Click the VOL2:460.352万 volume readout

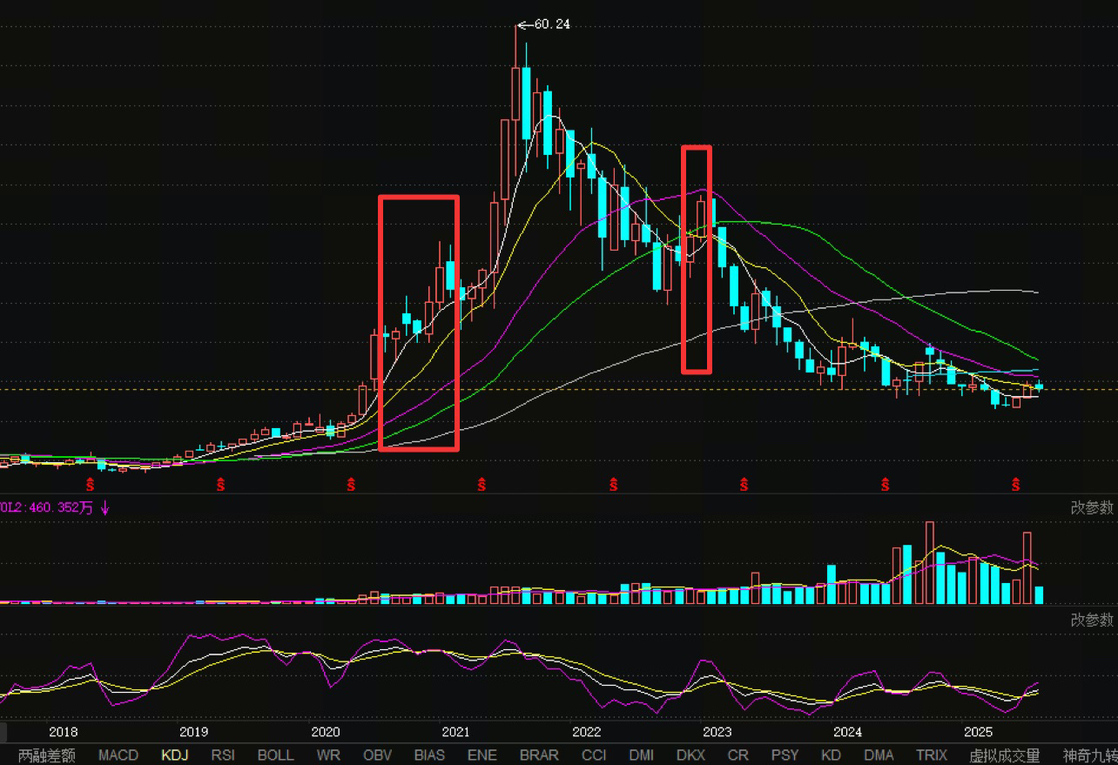47,508
